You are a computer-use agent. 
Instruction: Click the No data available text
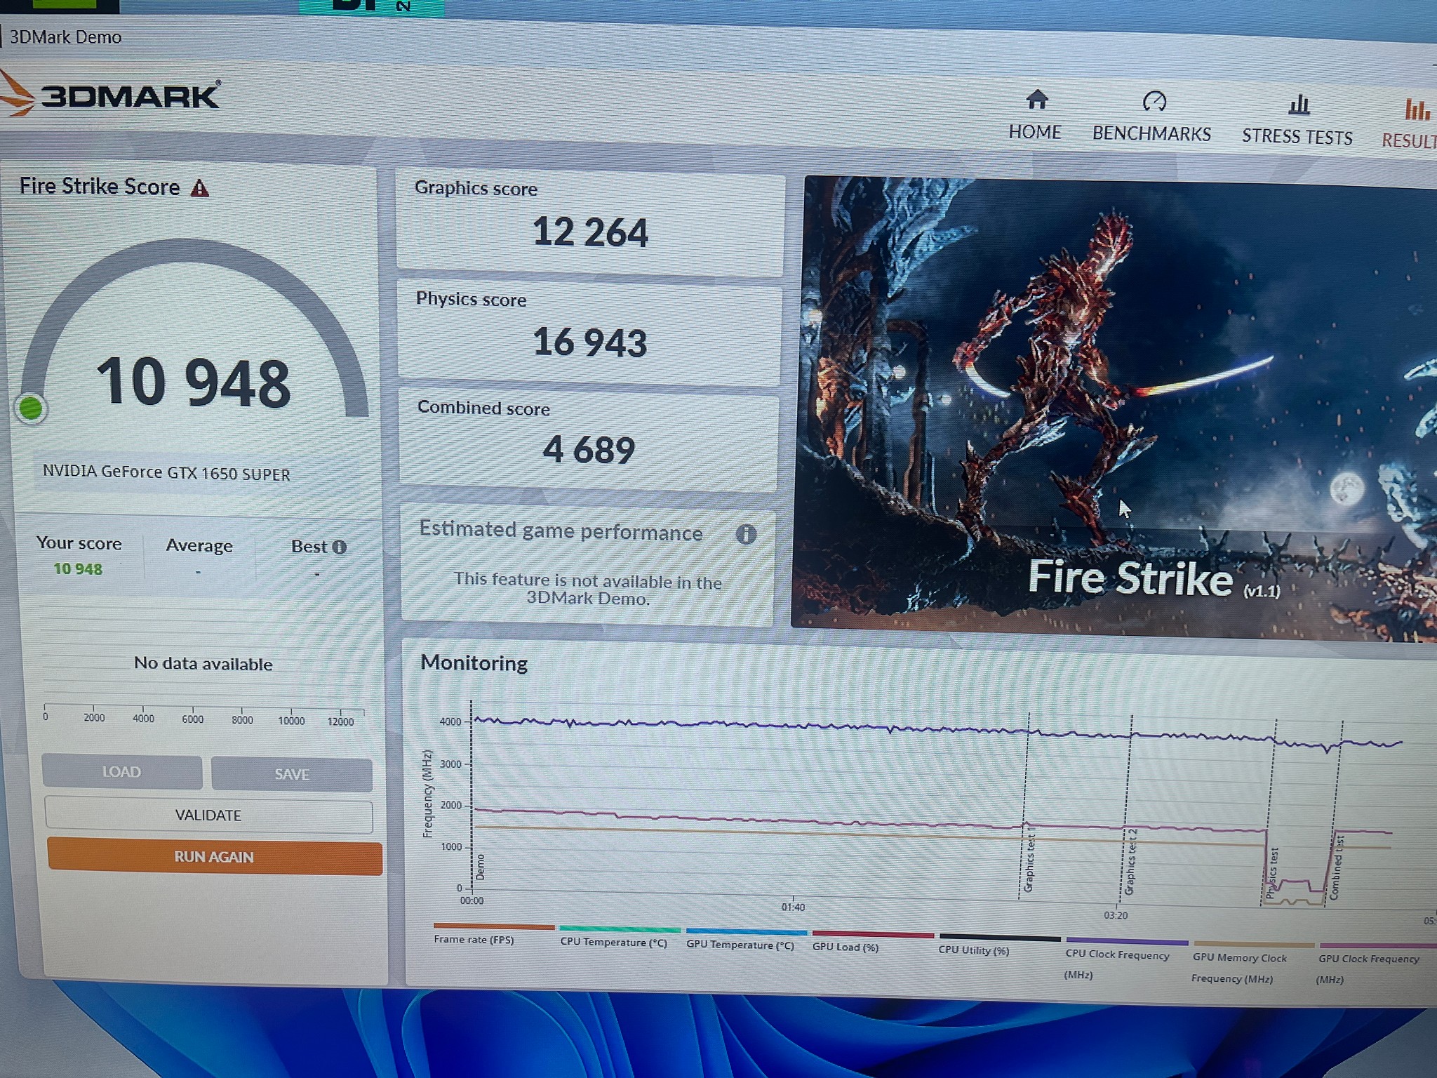pyautogui.click(x=203, y=664)
